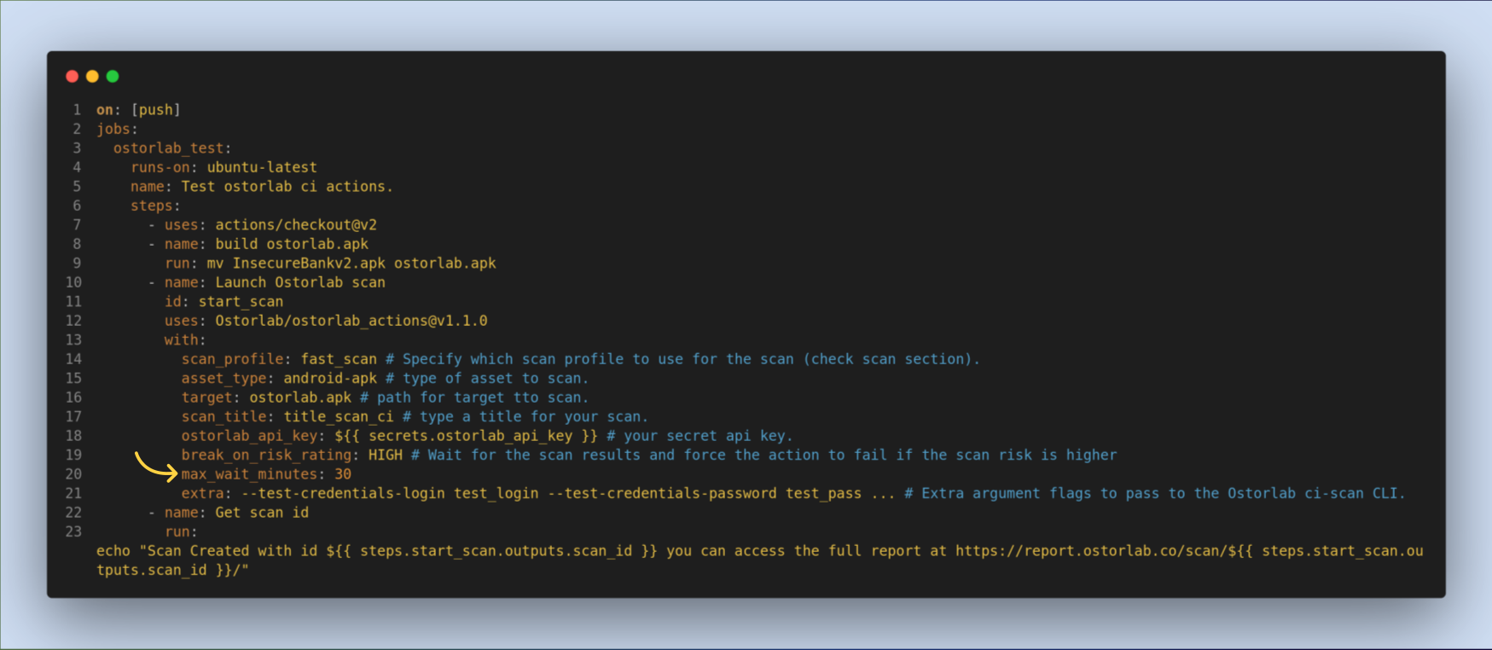
Task: Click the HIGH risk rating value
Action: [x=386, y=456]
